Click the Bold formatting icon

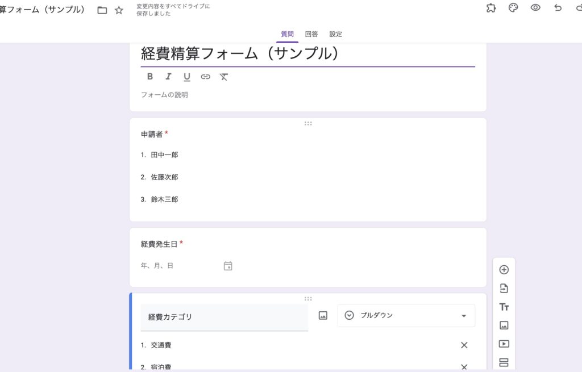click(150, 77)
